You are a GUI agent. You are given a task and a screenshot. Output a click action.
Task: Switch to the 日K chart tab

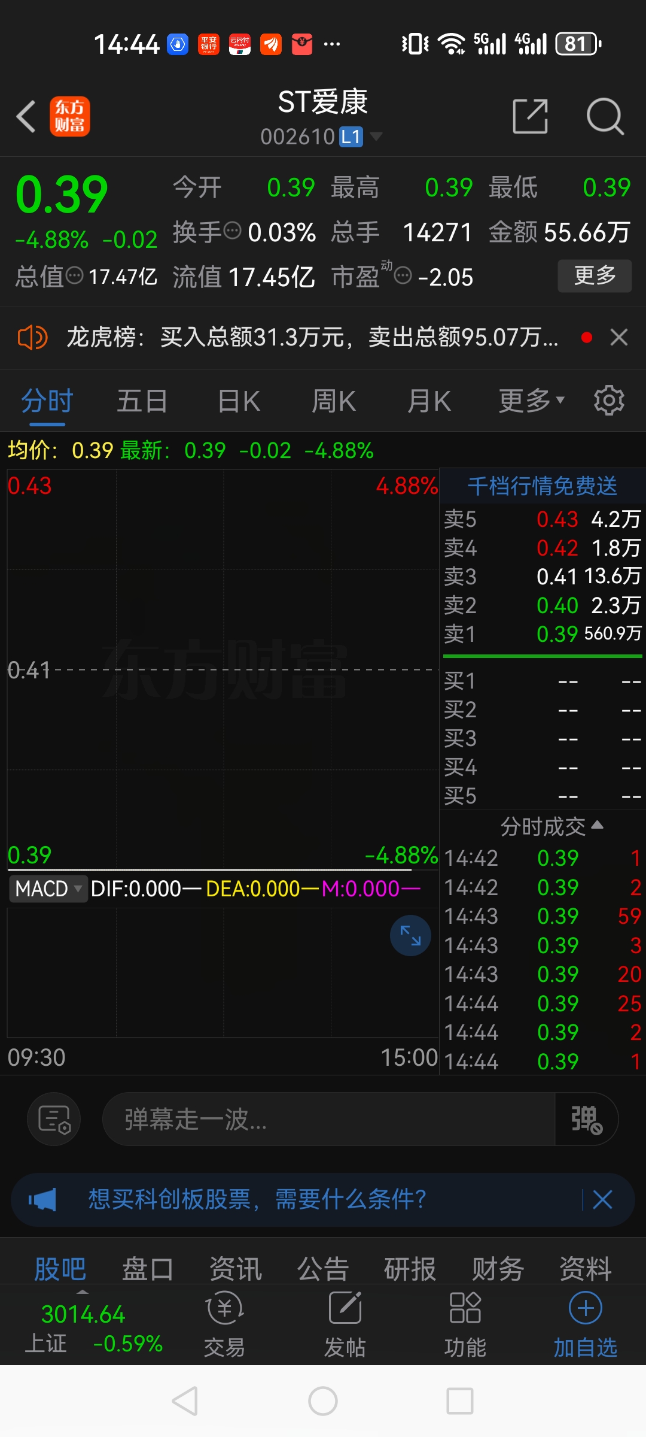pyautogui.click(x=239, y=401)
